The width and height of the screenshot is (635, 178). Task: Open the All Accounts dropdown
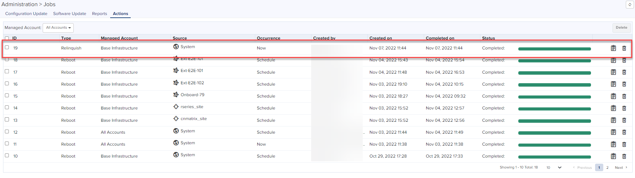click(x=58, y=28)
